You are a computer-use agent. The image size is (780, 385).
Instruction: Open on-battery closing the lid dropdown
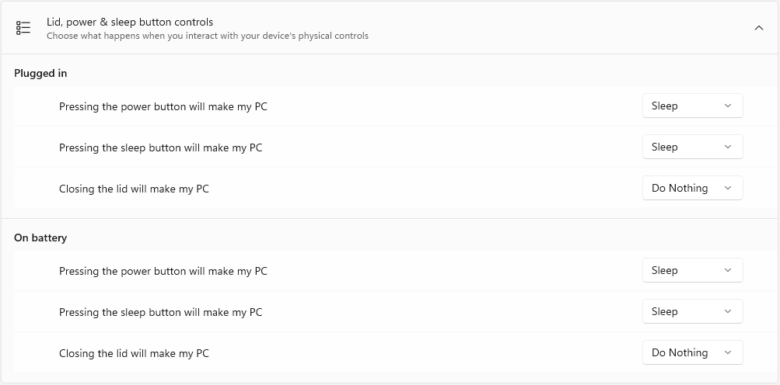(x=692, y=352)
